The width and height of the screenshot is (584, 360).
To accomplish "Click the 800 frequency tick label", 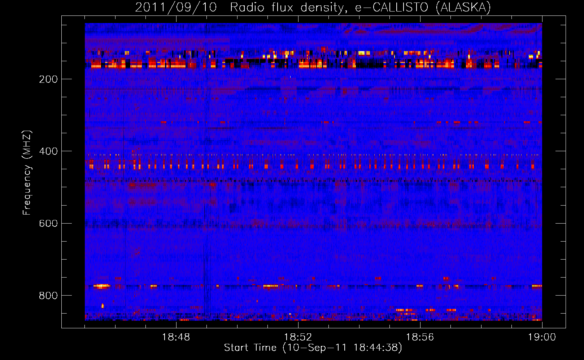I will pos(48,296).
